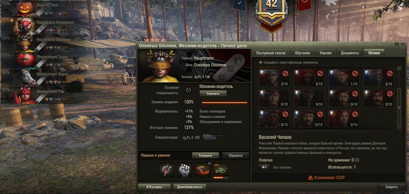Click the crosshair specialty icon
The image size is (409, 194).
pyautogui.click(x=188, y=90)
